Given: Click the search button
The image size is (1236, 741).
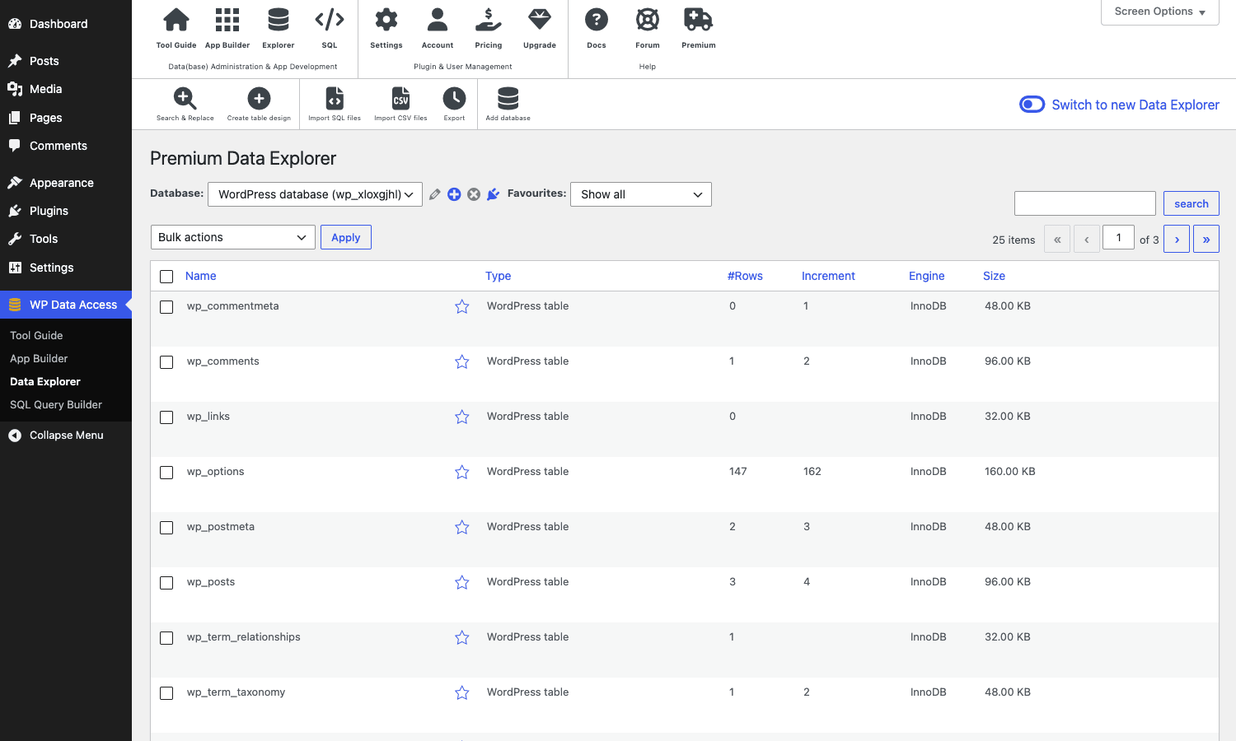Looking at the screenshot, I should click(x=1192, y=203).
